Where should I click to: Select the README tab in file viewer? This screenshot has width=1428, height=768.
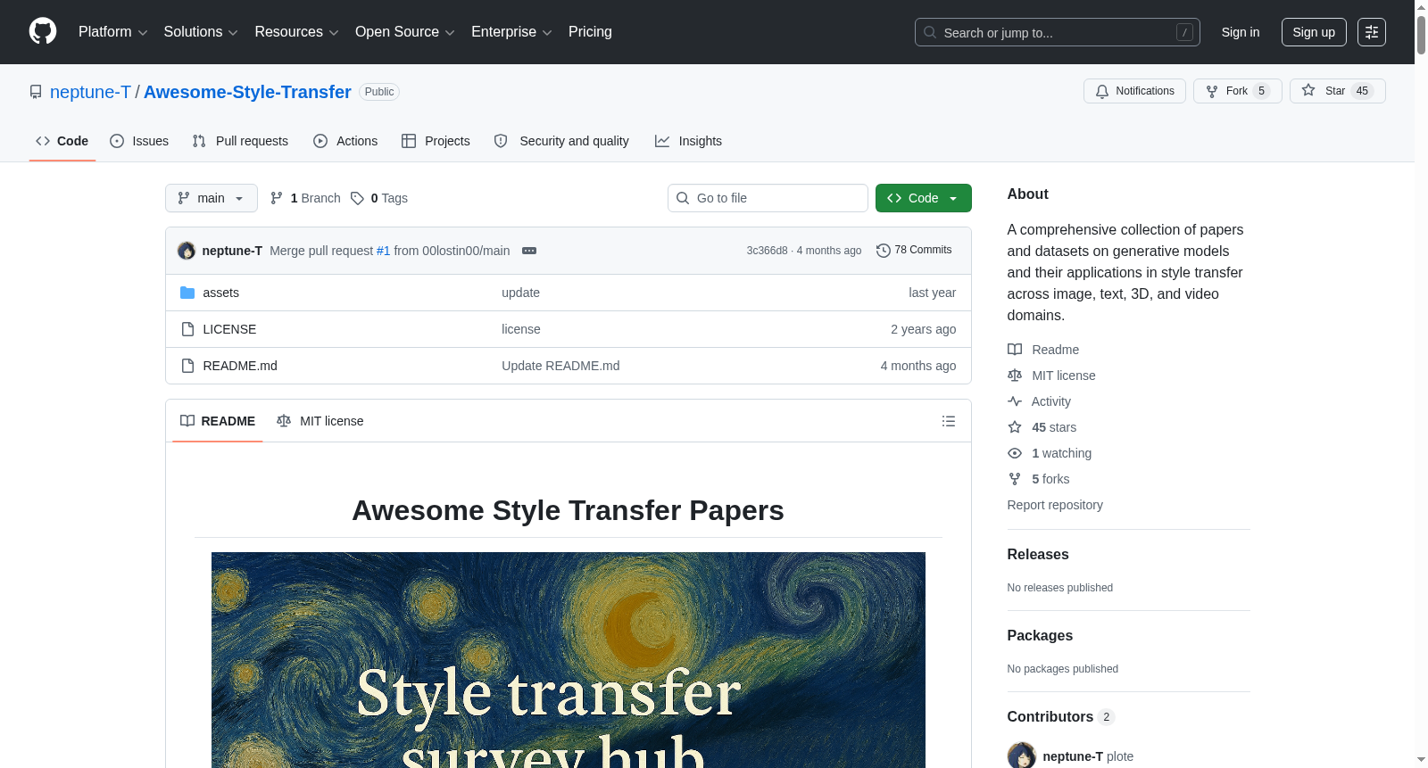(x=218, y=421)
